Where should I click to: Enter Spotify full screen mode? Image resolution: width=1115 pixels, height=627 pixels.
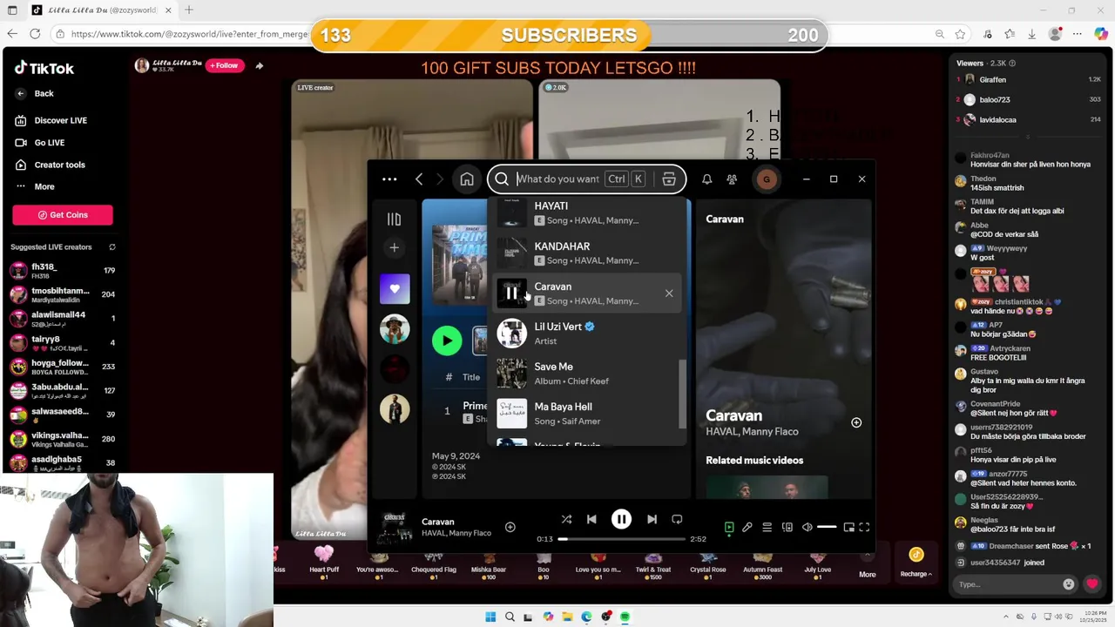(864, 527)
